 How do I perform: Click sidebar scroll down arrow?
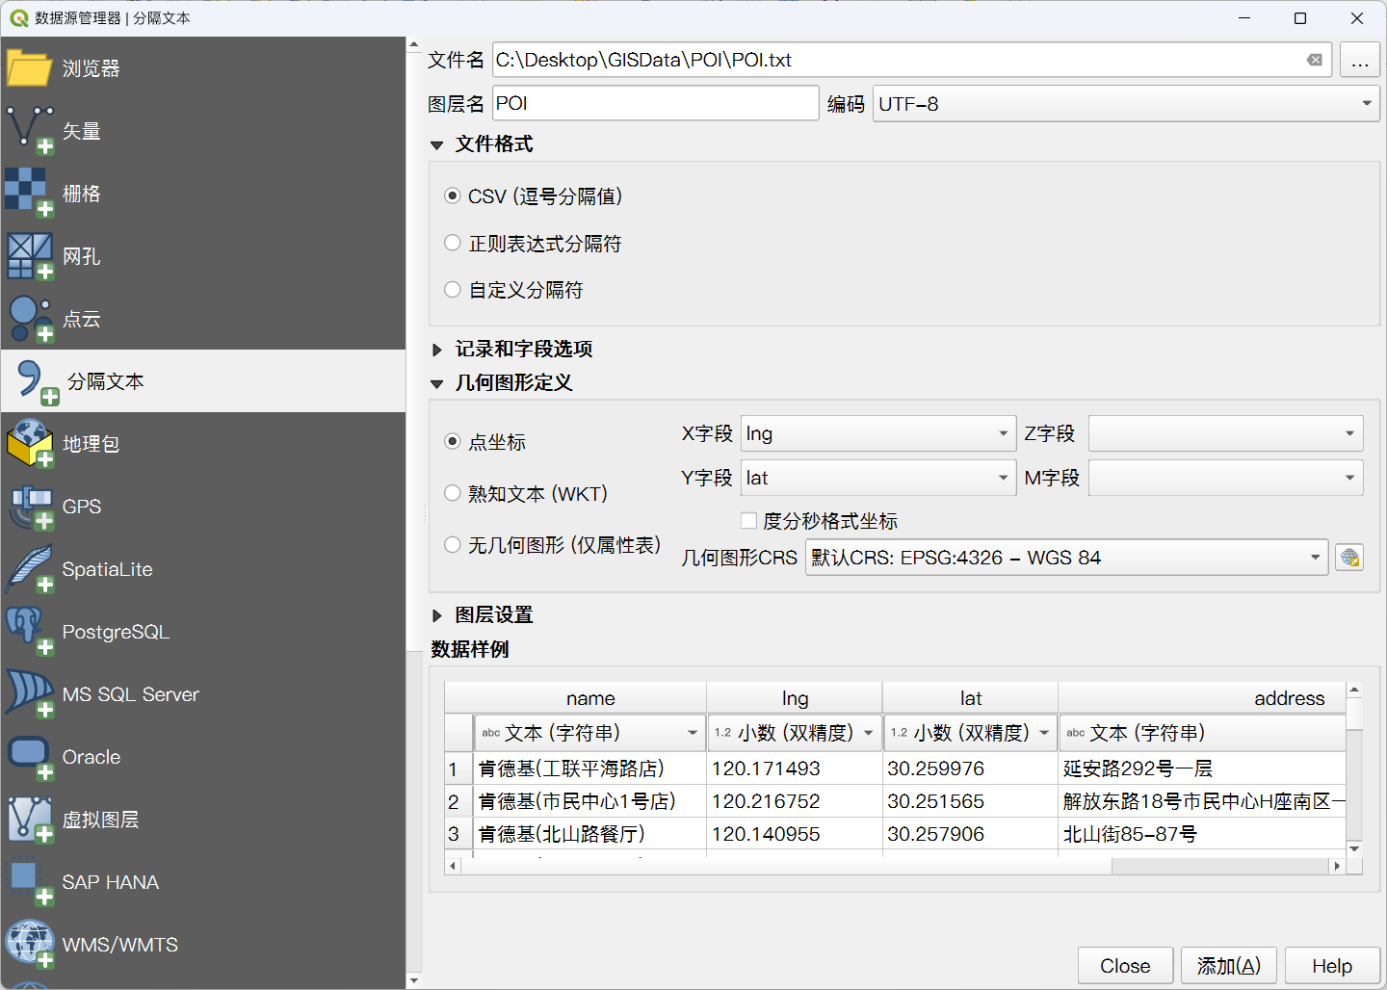tap(413, 981)
